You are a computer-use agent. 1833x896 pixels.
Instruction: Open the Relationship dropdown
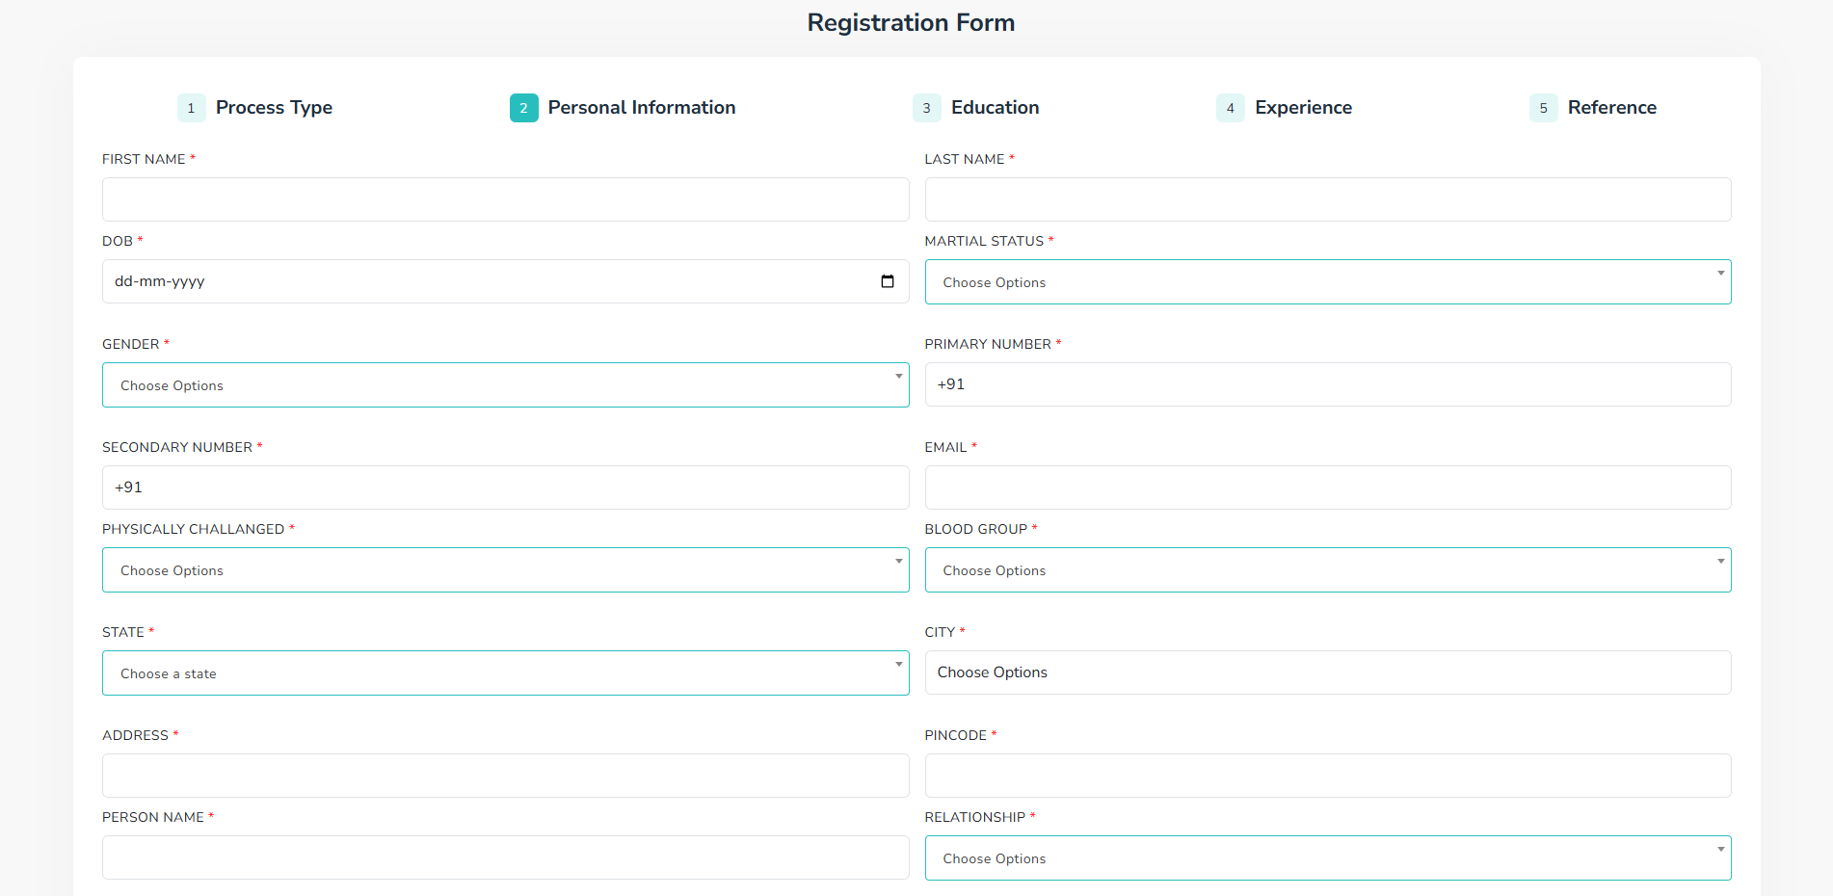[1327, 858]
